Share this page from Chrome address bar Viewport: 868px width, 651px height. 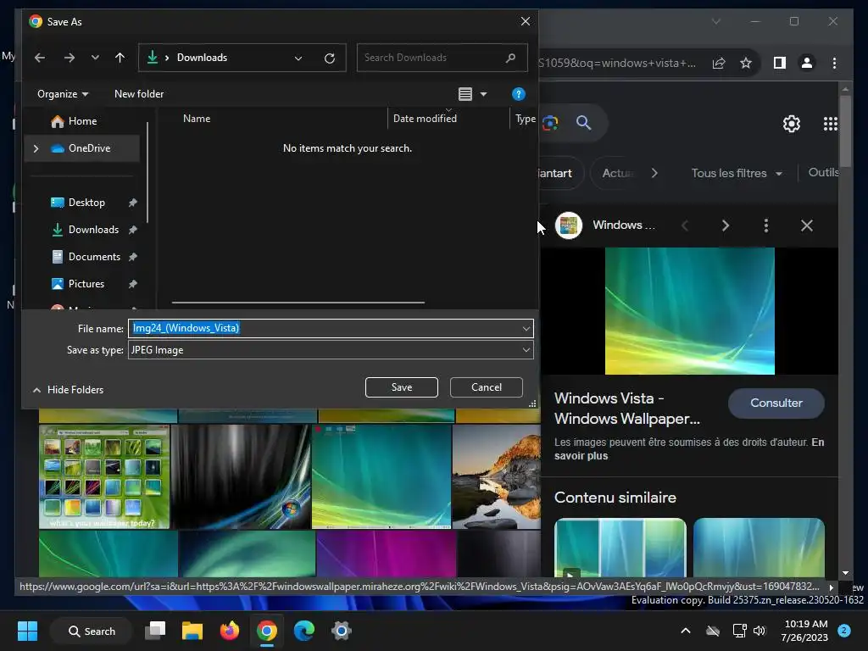(x=719, y=63)
